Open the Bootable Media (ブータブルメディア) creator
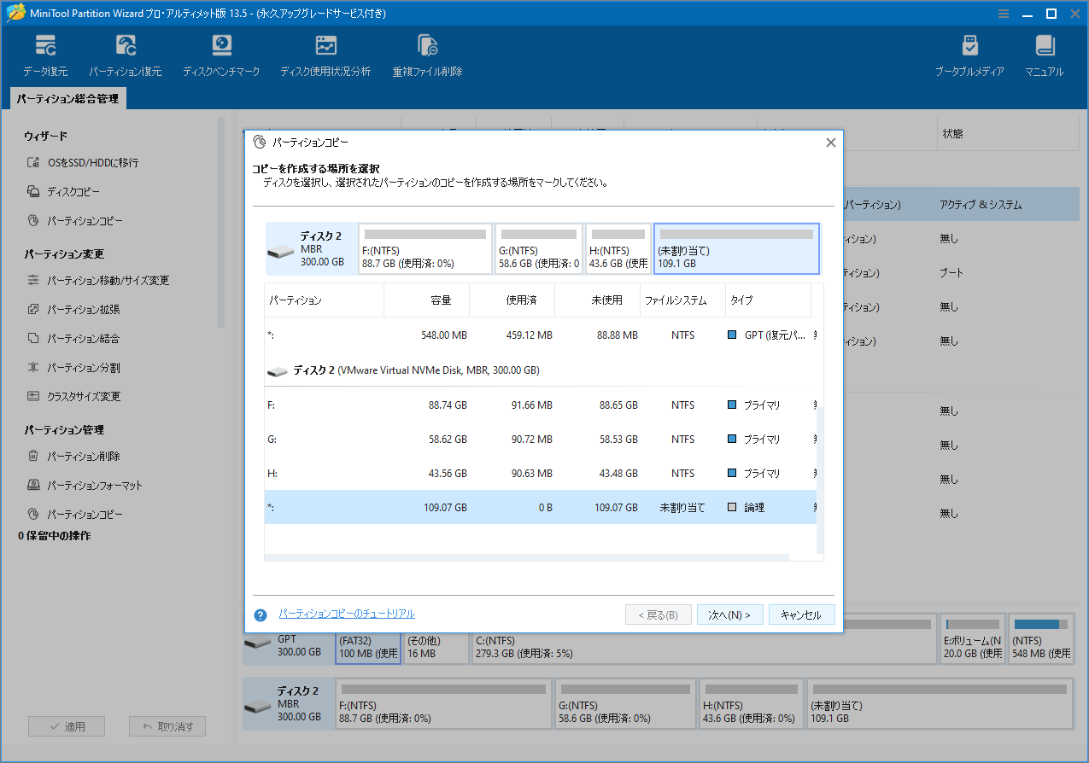This screenshot has height=763, width=1089. tap(969, 53)
